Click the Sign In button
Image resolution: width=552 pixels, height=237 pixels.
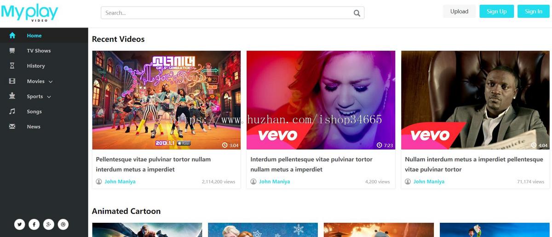534,12
